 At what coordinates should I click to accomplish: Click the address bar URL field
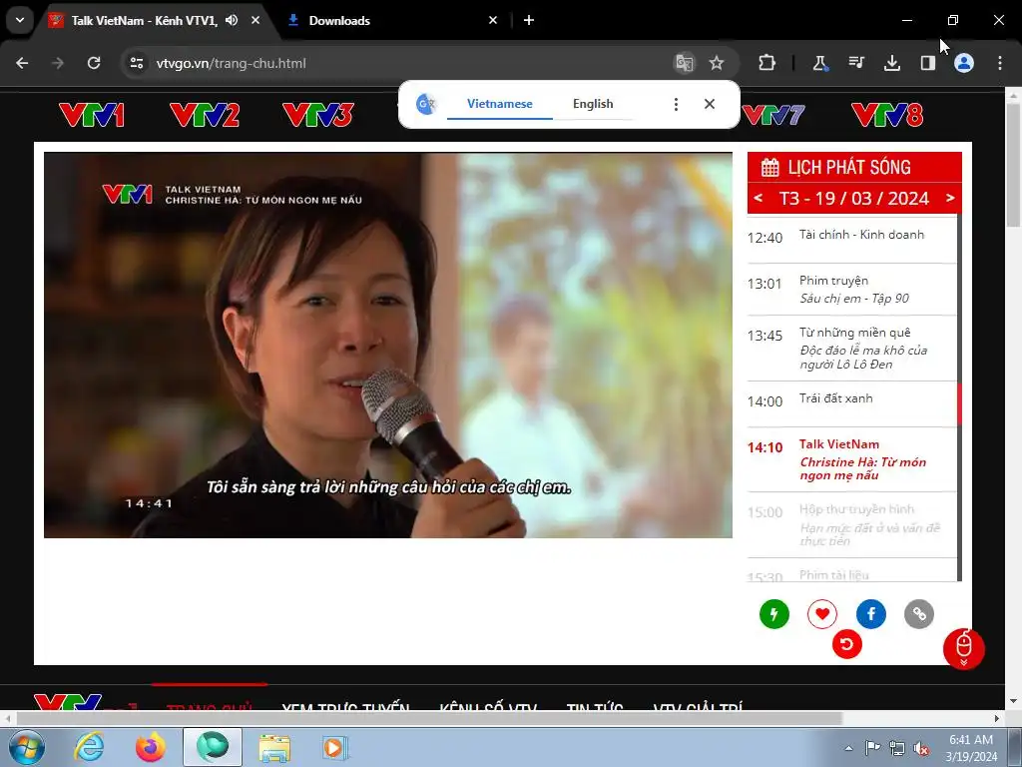404,63
